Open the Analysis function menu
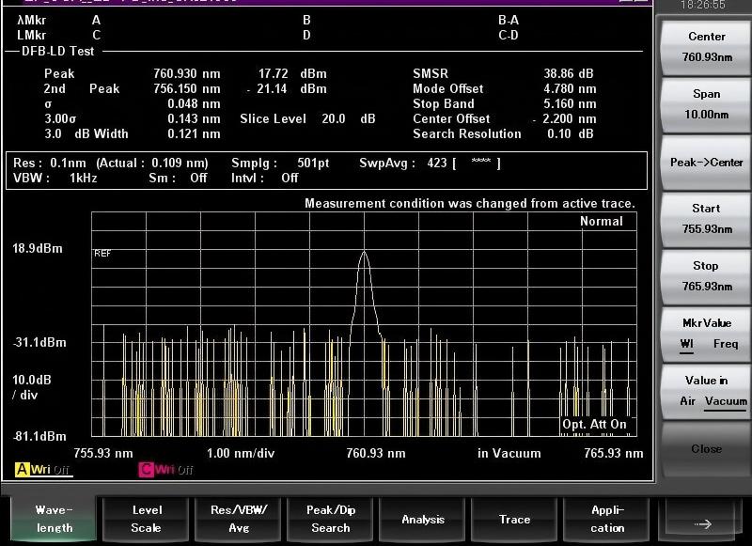The height and width of the screenshot is (546, 752). click(422, 519)
